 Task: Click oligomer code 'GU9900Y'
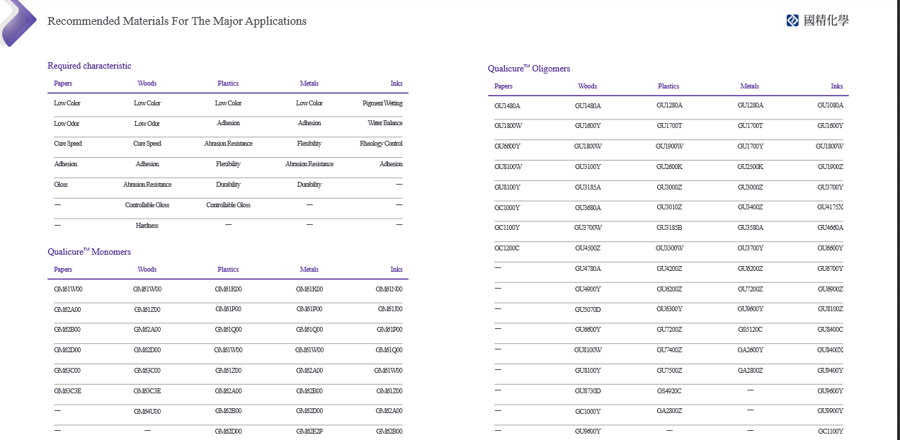(x=830, y=412)
